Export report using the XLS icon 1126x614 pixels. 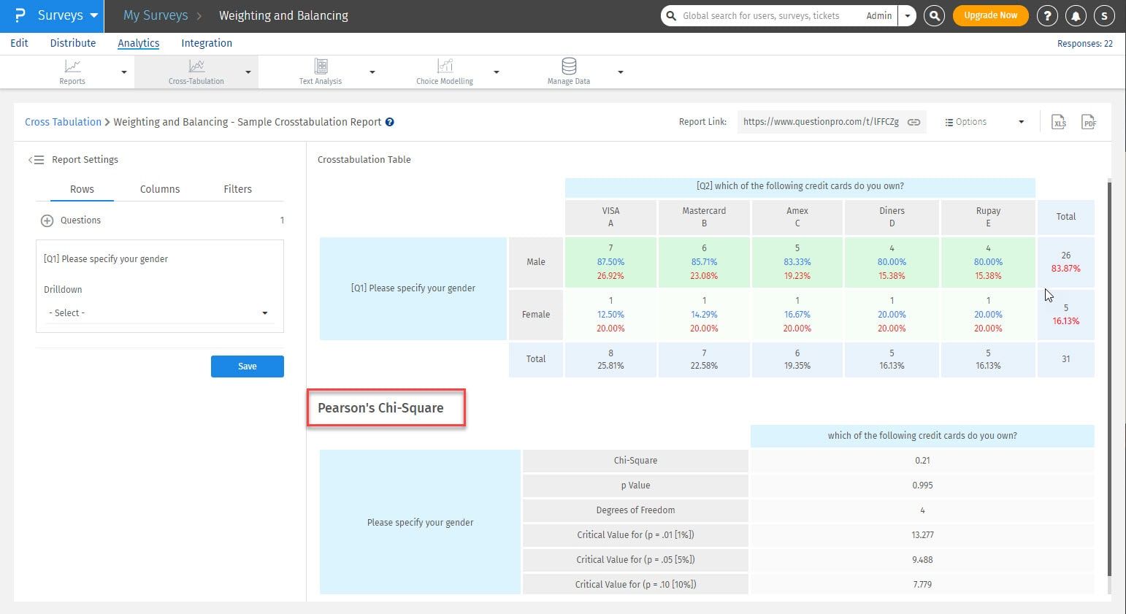click(1059, 123)
